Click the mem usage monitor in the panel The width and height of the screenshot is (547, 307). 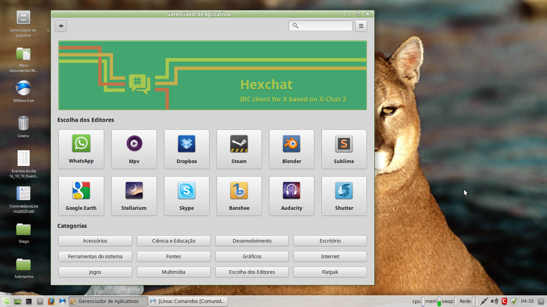(x=433, y=301)
